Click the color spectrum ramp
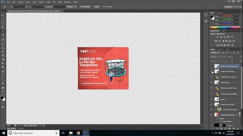Screen dimensions: 243x136 coord(225,28)
